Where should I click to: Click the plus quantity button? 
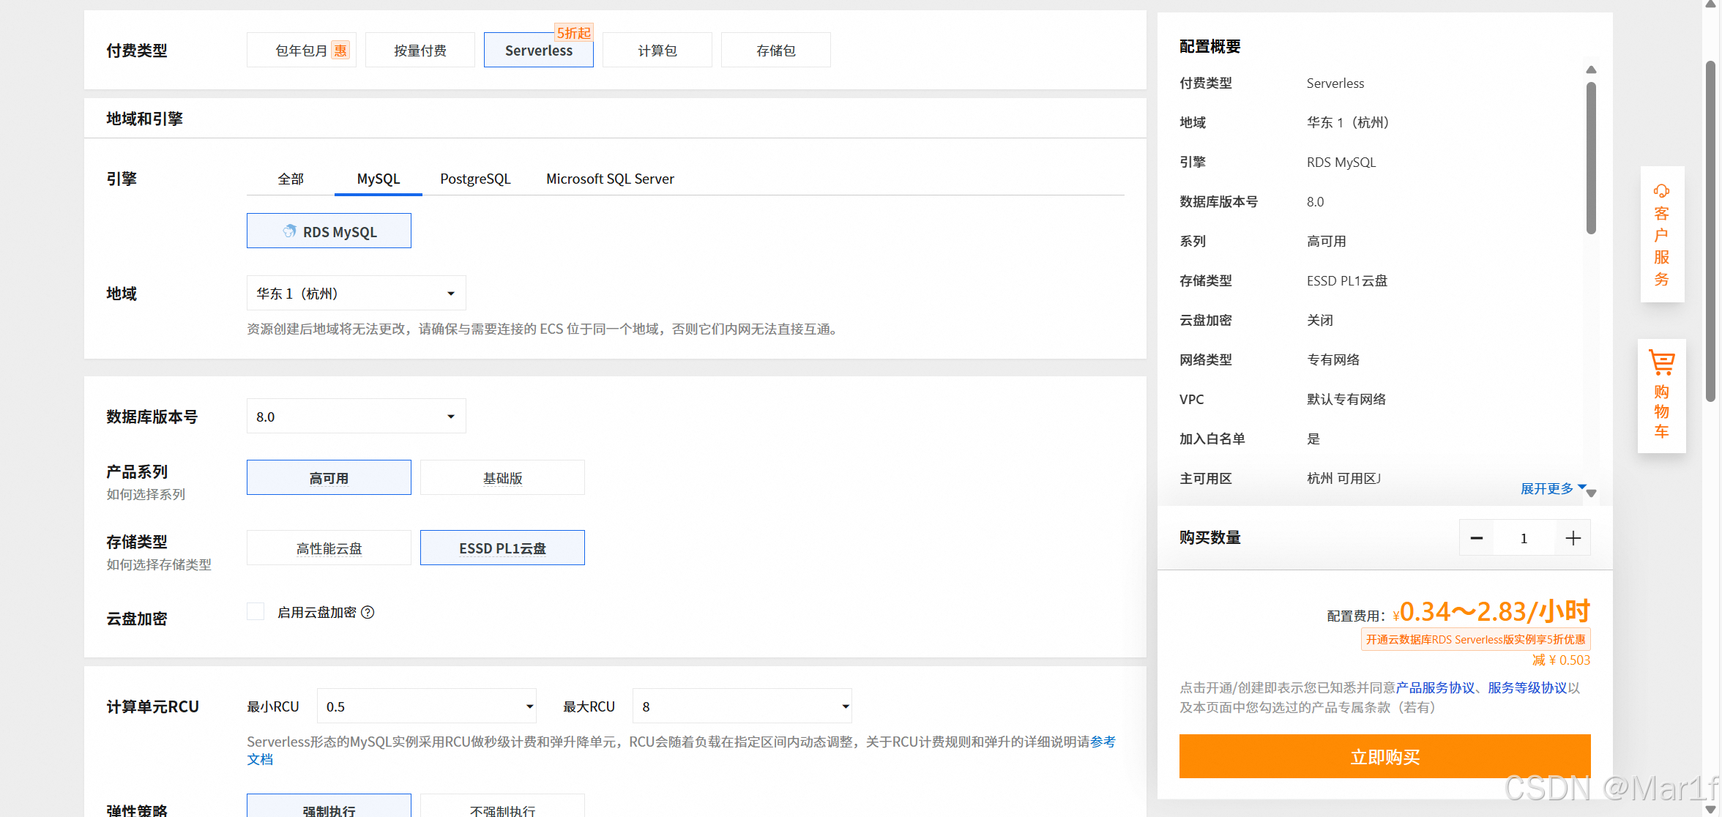tap(1573, 538)
